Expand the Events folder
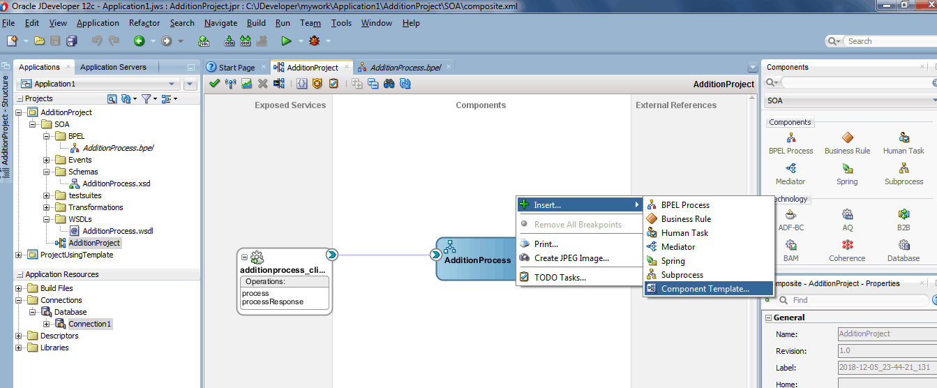The height and width of the screenshot is (388, 937). [47, 160]
